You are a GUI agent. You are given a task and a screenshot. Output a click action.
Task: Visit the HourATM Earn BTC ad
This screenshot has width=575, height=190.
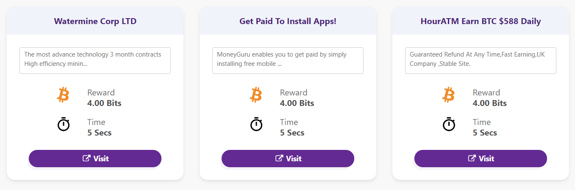pos(481,158)
